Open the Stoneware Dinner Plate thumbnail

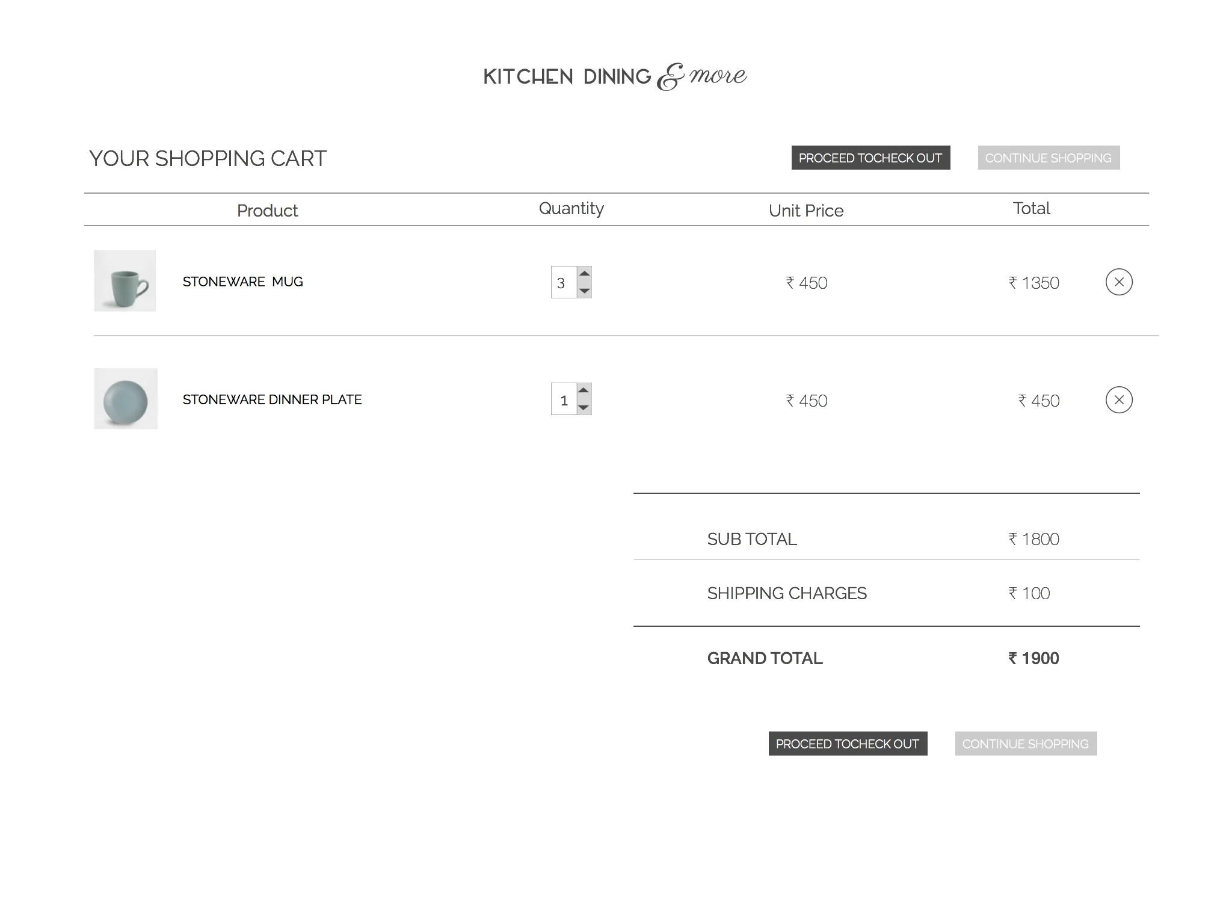click(x=126, y=399)
